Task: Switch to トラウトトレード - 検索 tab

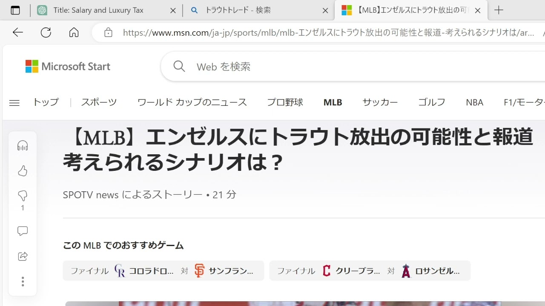Action: pos(259,10)
